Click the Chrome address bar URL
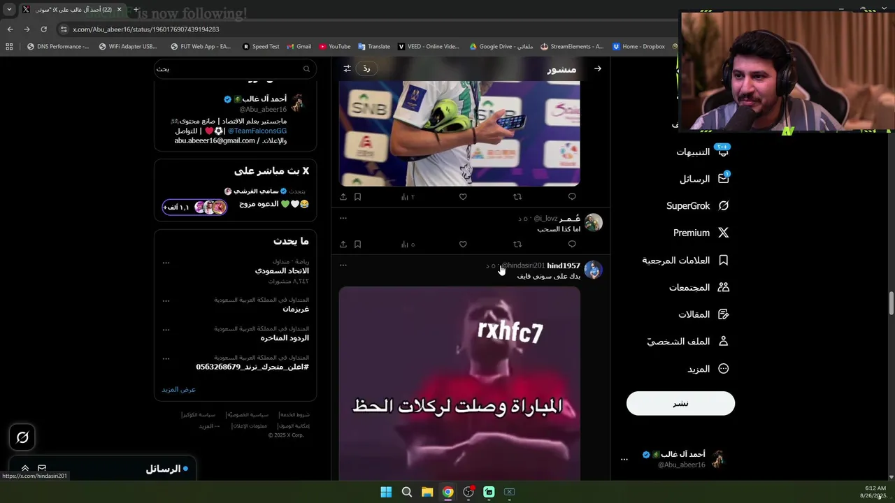 tap(146, 29)
